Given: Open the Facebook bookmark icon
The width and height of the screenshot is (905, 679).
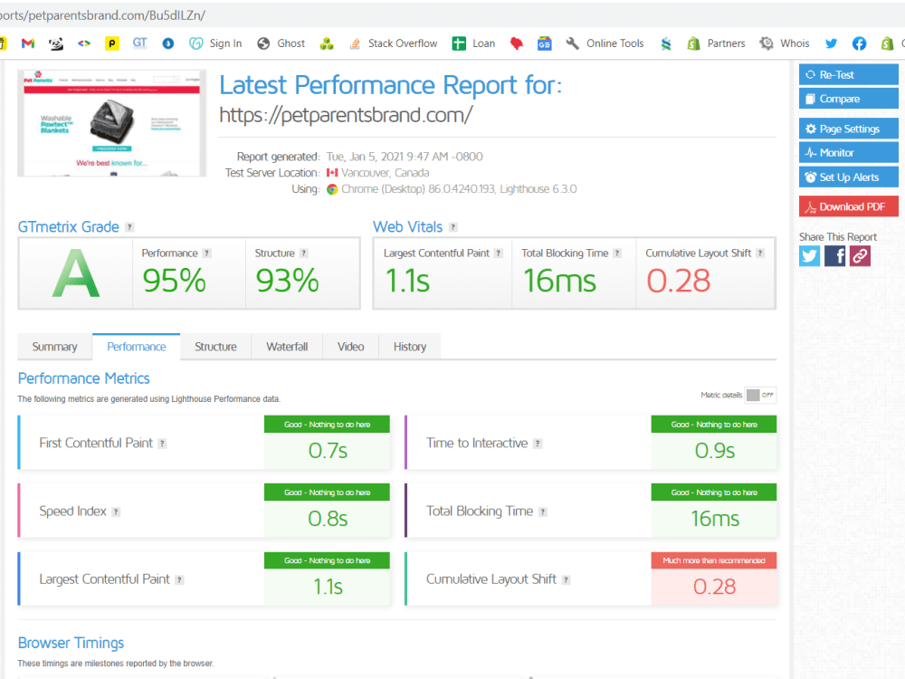Looking at the screenshot, I should 859,43.
